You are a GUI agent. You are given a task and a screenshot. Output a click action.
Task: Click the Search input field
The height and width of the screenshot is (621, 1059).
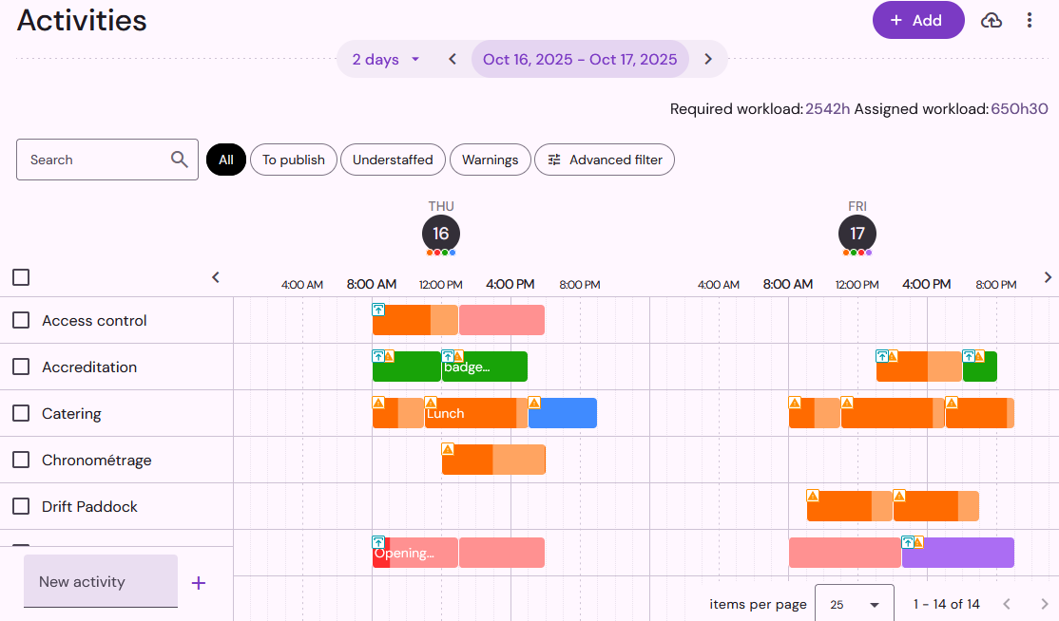click(x=107, y=160)
